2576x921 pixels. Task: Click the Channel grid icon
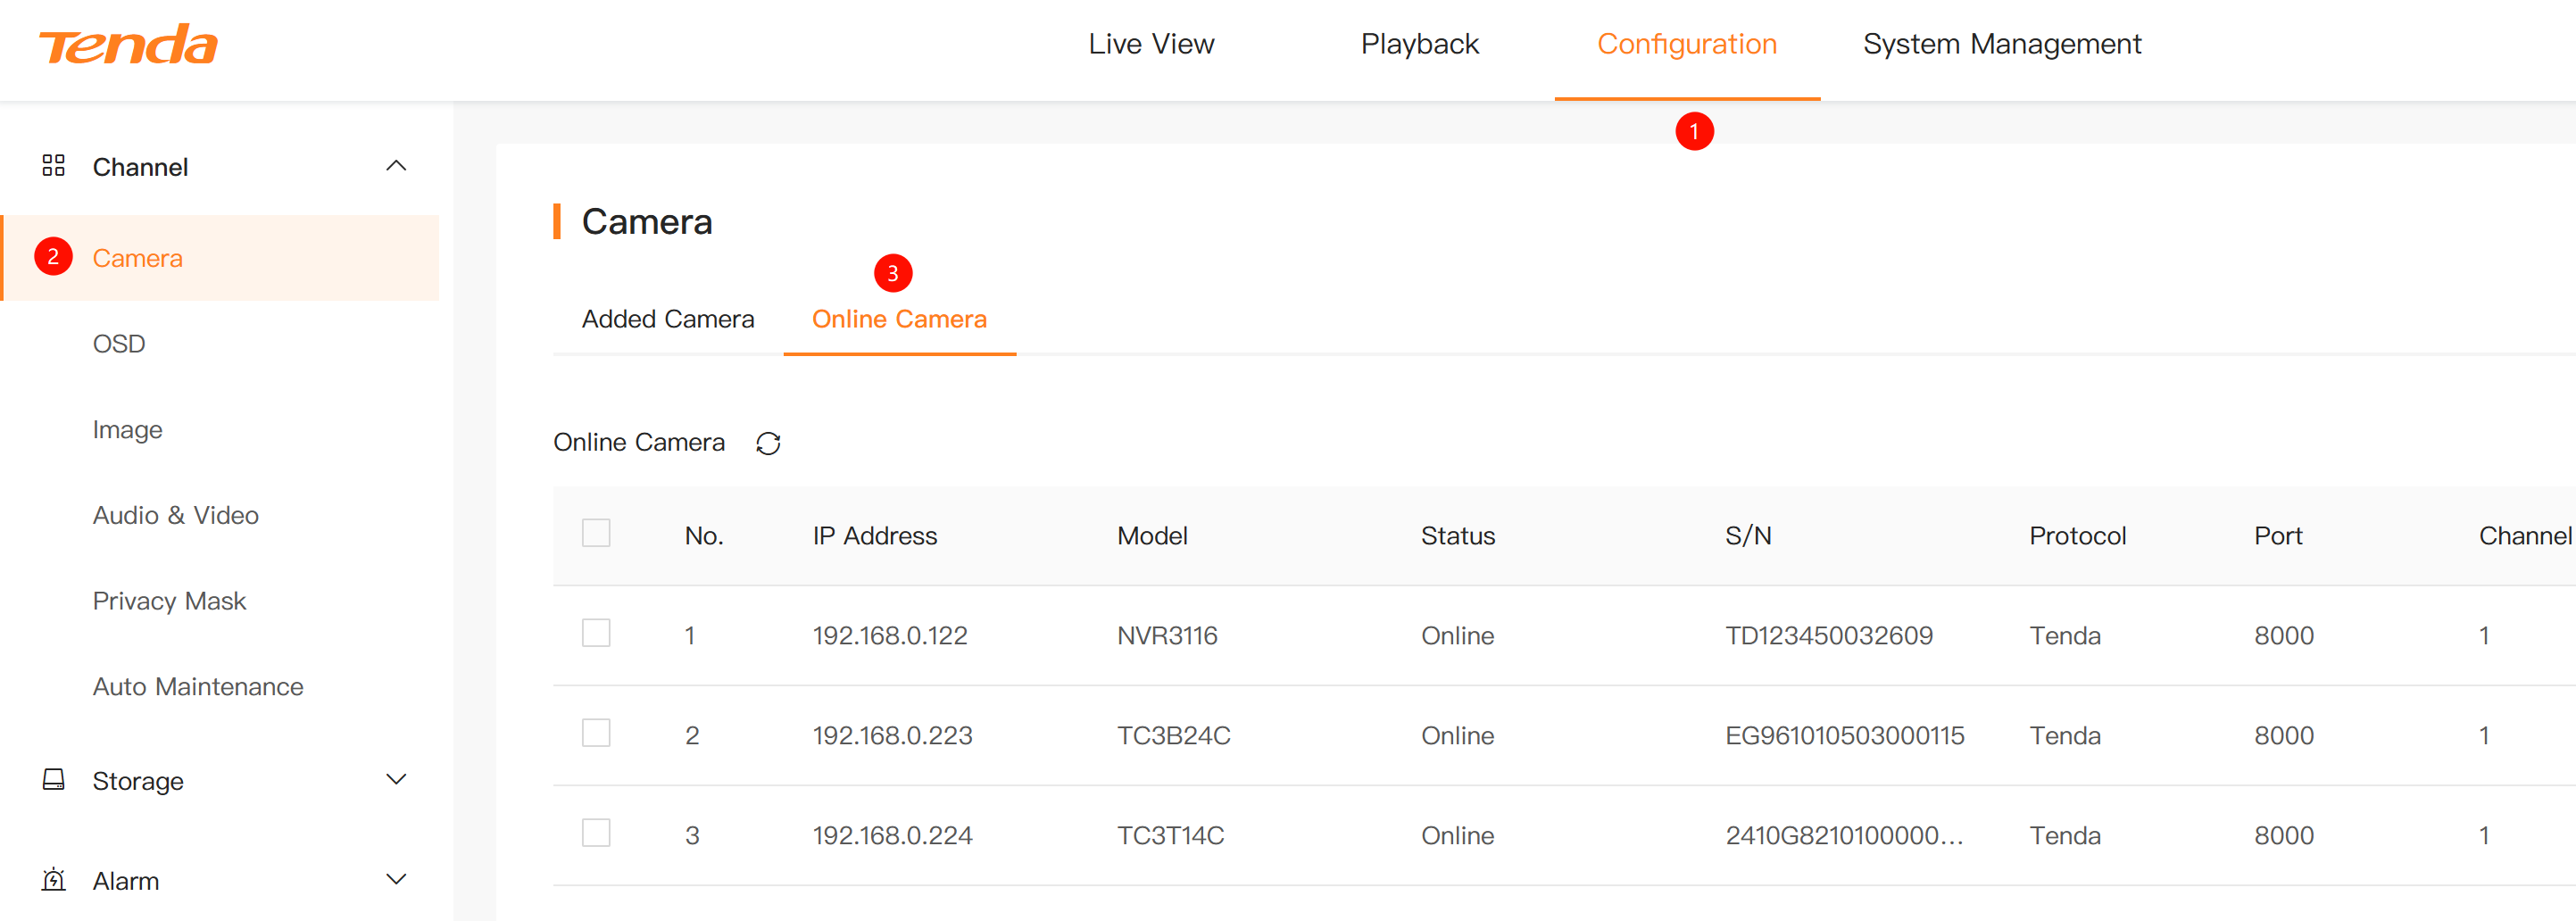tap(53, 166)
